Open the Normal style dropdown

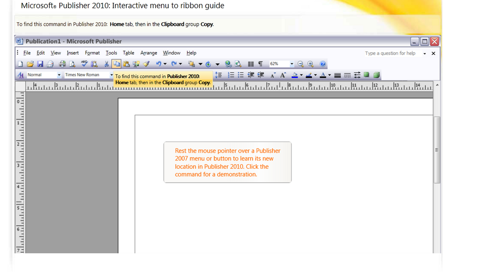tap(59, 75)
